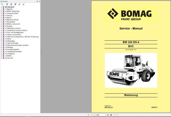Screen dimensions: 171x117
Task: Expand the 9 Hydraulik bookmark node
Action: 1,26
